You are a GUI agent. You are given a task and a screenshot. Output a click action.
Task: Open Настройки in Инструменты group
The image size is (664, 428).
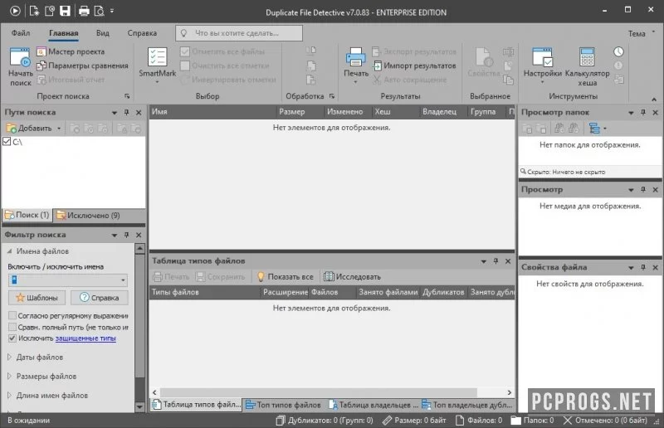pyautogui.click(x=543, y=65)
